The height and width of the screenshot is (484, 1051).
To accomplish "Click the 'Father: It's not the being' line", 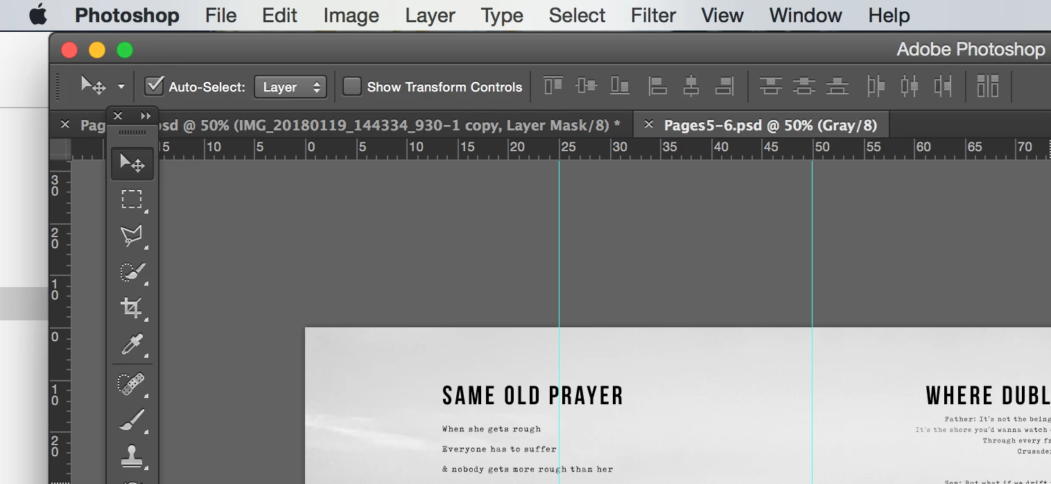I will pos(998,419).
